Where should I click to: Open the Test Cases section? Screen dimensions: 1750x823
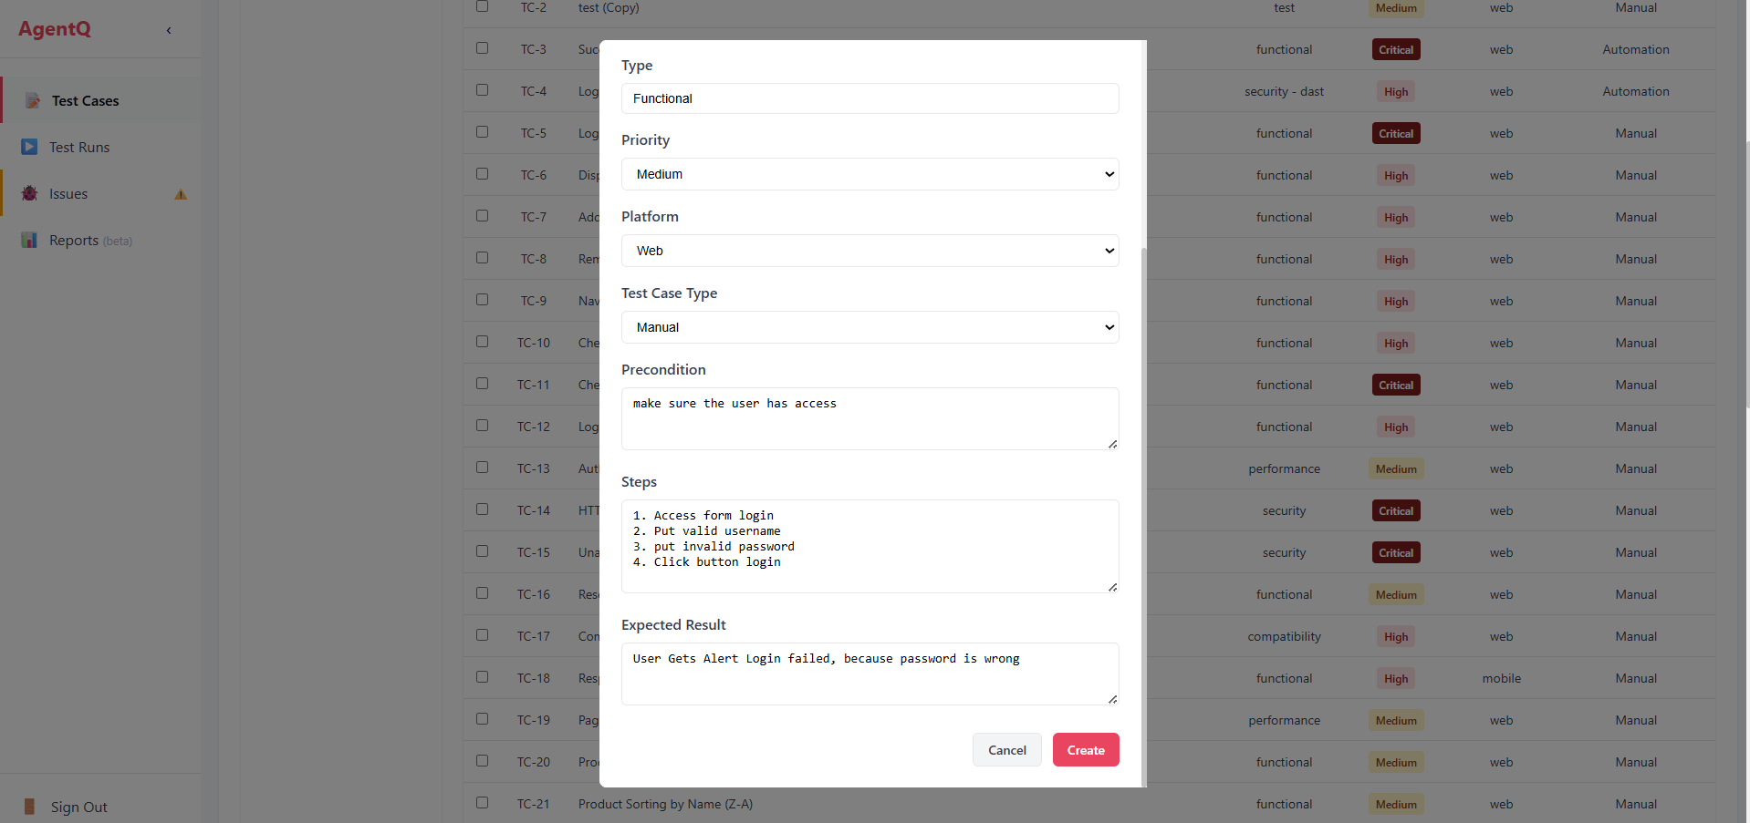point(84,100)
